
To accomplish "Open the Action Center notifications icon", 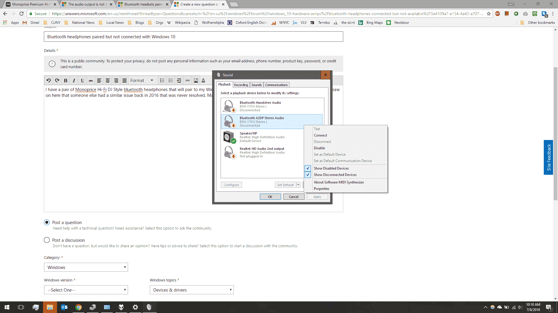I will click(549, 307).
